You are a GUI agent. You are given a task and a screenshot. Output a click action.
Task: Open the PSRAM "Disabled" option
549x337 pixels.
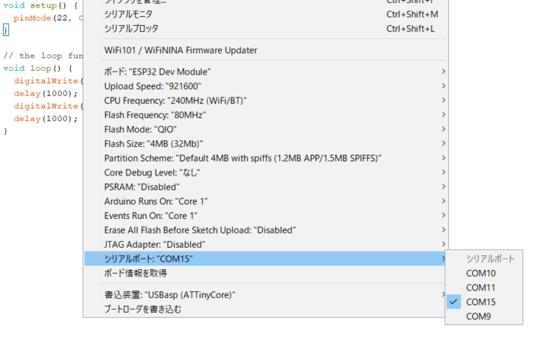click(142, 187)
